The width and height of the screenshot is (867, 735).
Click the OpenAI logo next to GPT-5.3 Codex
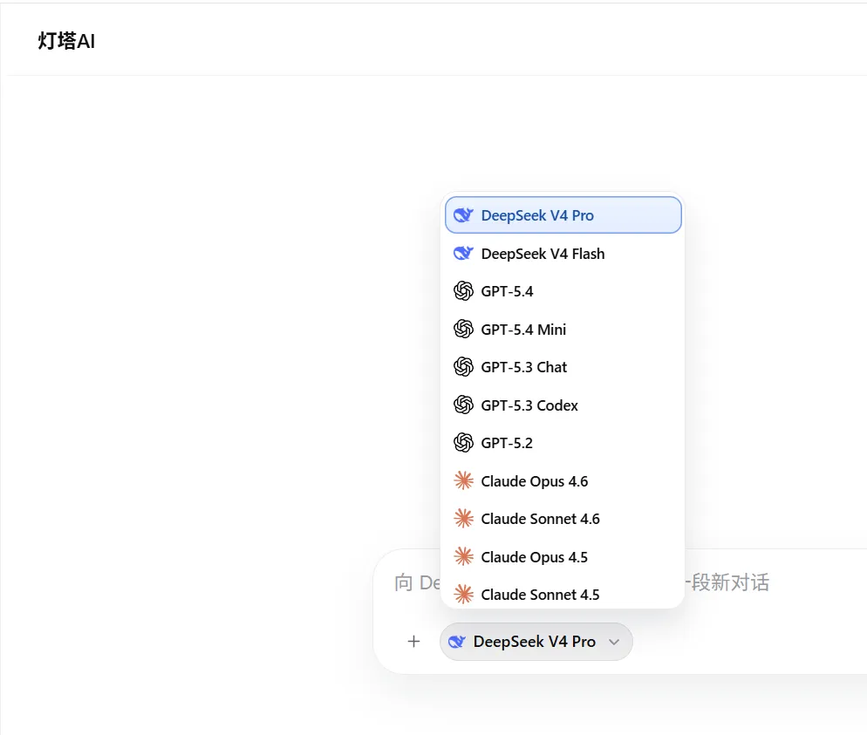463,405
